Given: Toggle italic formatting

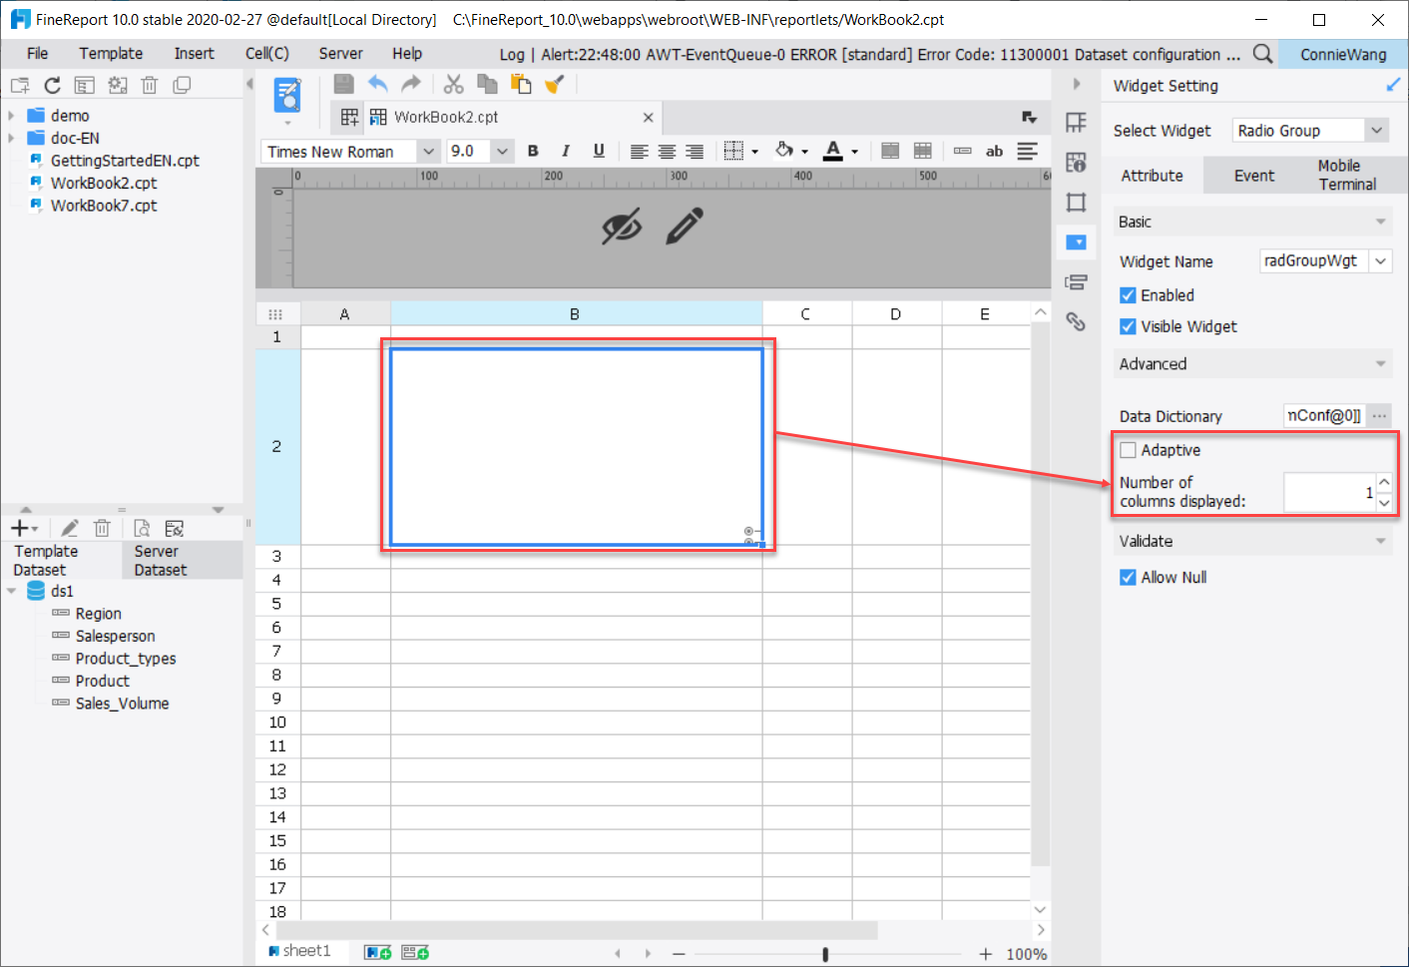Looking at the screenshot, I should point(566,151).
